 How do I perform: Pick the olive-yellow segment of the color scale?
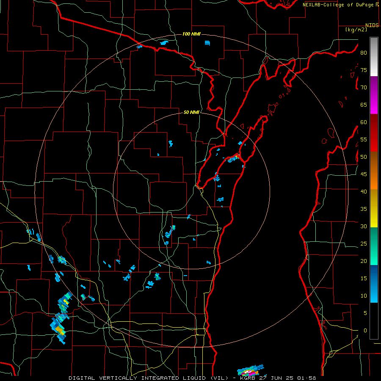[x=374, y=208]
